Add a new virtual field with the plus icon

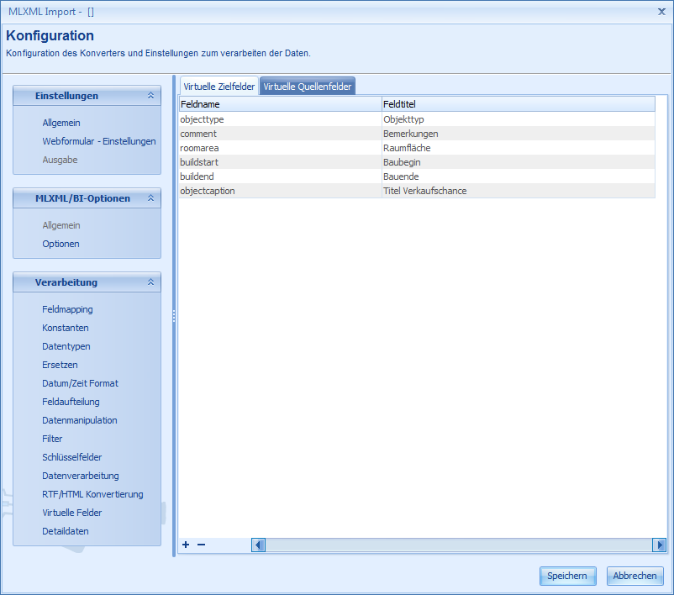tap(185, 545)
